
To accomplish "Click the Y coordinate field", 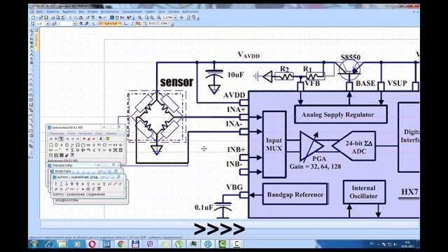I will coord(164,23).
